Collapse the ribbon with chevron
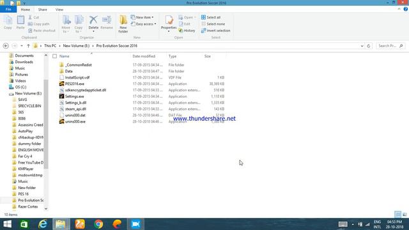This screenshot has height=230, width=409. pyautogui.click(x=399, y=9)
